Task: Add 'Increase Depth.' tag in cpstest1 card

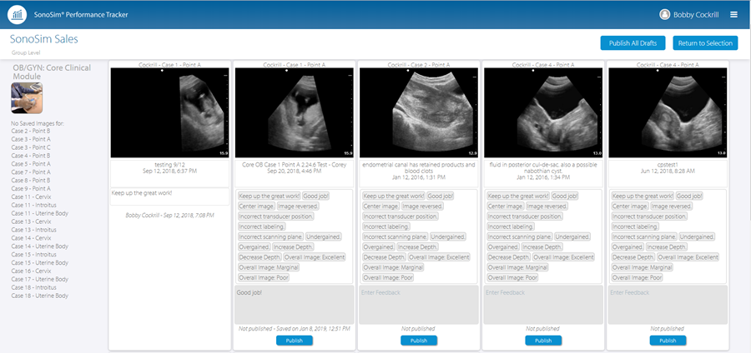Action: coord(667,247)
